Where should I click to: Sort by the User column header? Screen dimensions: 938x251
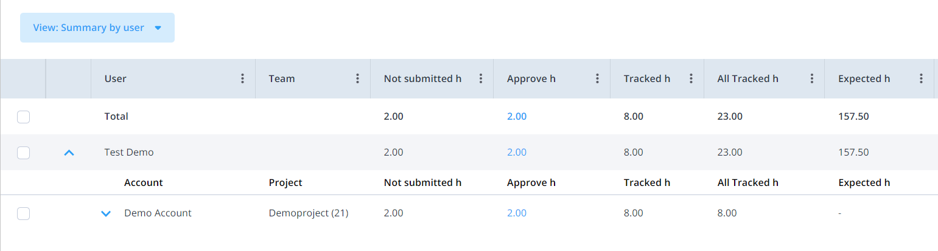[116, 78]
